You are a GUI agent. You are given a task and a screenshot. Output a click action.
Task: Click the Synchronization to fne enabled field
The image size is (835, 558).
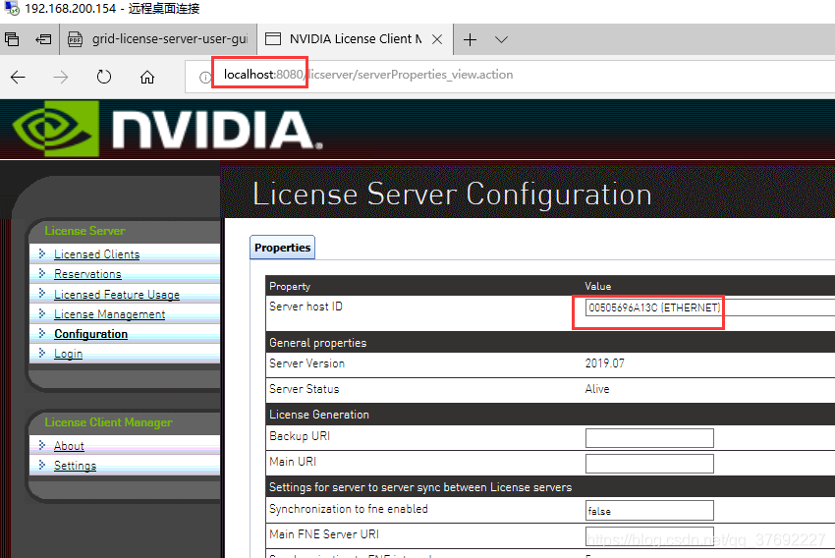pos(649,510)
